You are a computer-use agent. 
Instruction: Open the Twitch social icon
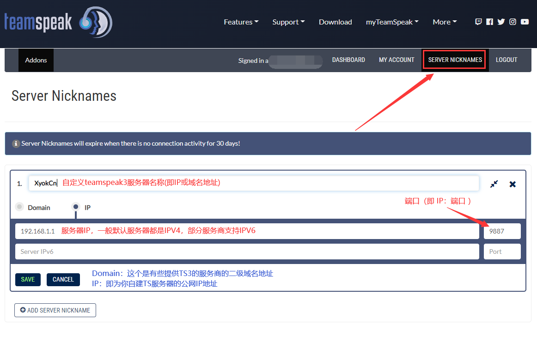(x=478, y=22)
